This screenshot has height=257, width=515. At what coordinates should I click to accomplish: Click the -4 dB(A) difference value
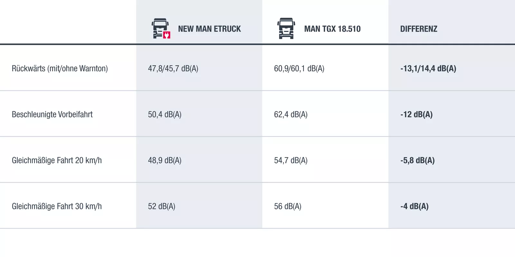click(414, 206)
